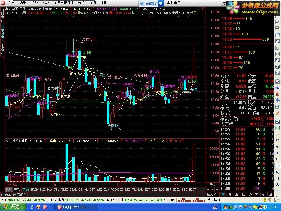Select the pencil drawing tool icon
This screenshot has height=211, width=281.
pos(277,113)
